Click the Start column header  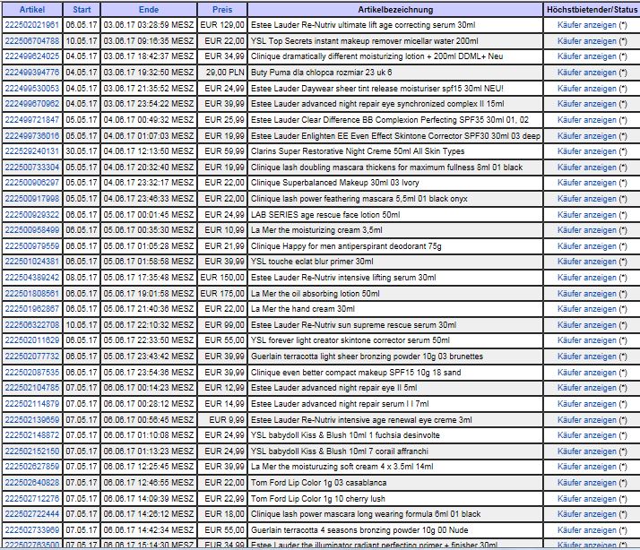pyautogui.click(x=82, y=9)
